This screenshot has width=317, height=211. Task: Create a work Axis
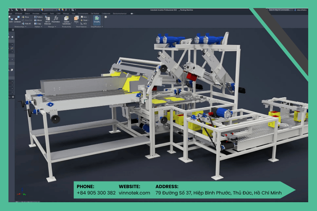click(x=84, y=17)
